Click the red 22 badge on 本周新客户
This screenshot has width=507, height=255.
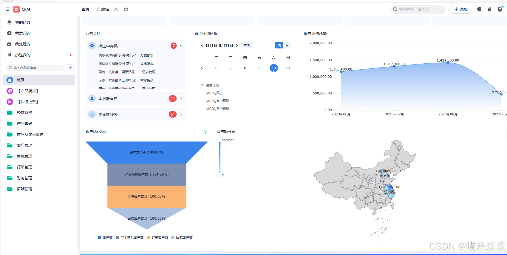tap(173, 99)
